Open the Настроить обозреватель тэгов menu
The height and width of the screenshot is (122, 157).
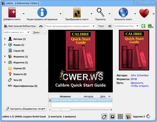[25, 108]
